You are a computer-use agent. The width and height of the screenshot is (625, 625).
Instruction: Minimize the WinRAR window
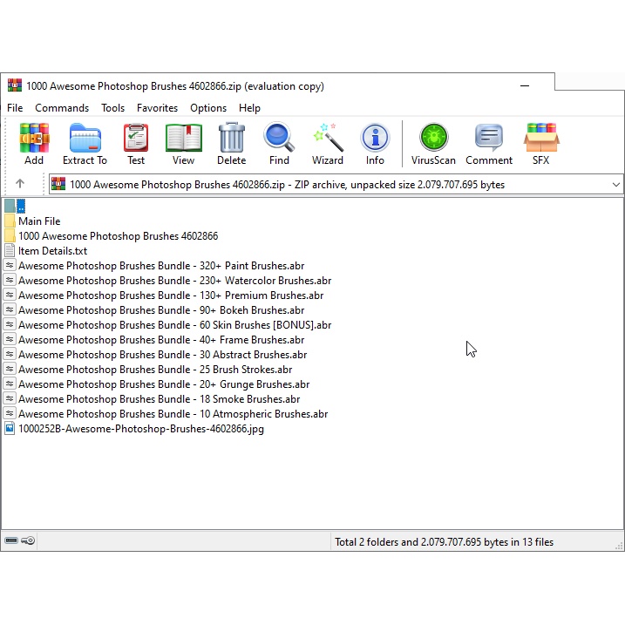coord(525,85)
